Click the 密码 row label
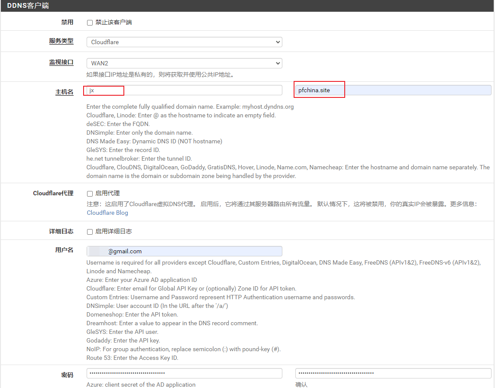Viewport: 495px width, 388px height. pos(67,375)
